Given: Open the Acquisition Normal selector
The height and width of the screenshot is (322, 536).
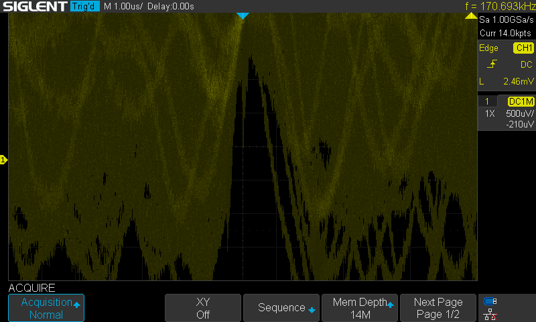Looking at the screenshot, I should pos(46,308).
